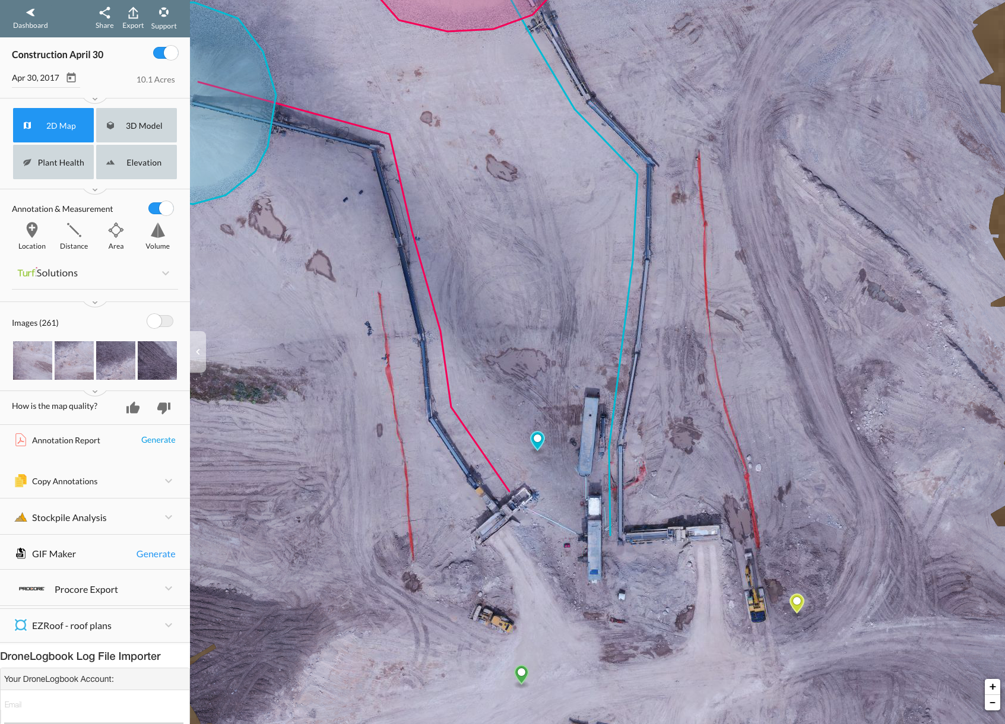Viewport: 1005px width, 724px height.
Task: Generate a GIF with GIF Maker
Action: [156, 554]
